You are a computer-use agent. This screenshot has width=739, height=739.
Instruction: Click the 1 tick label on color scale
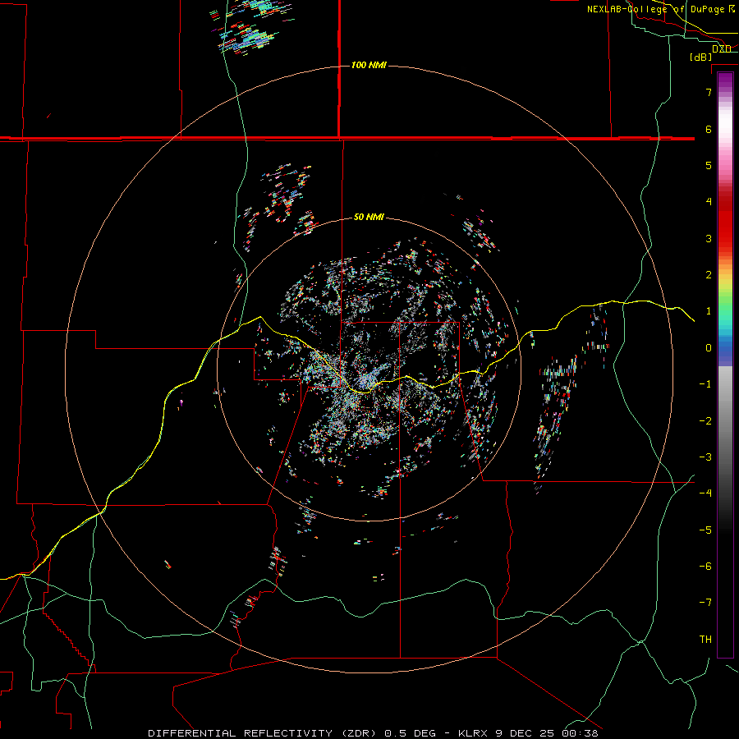pyautogui.click(x=709, y=311)
